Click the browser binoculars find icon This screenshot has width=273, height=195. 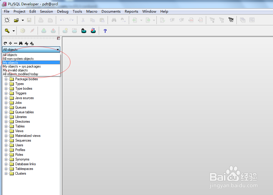point(21,43)
